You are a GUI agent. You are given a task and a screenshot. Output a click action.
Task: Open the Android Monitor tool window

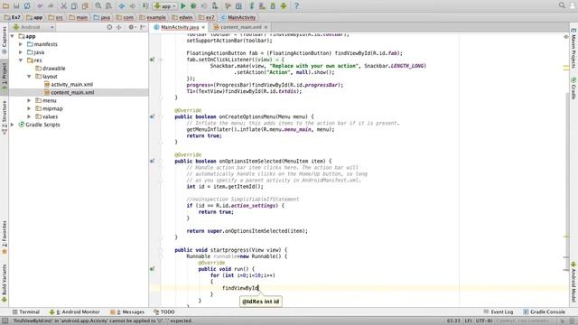point(74,311)
